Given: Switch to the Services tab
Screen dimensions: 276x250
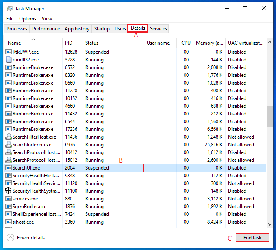Looking at the screenshot, I should [159, 29].
